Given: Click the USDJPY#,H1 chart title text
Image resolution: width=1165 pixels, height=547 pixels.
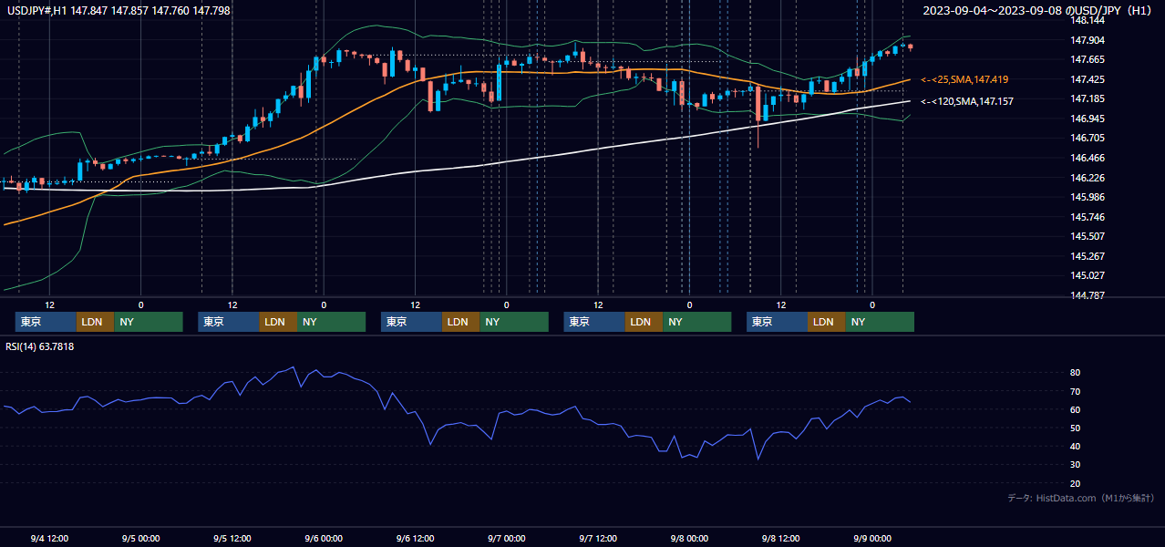Looking at the screenshot, I should click(118, 11).
